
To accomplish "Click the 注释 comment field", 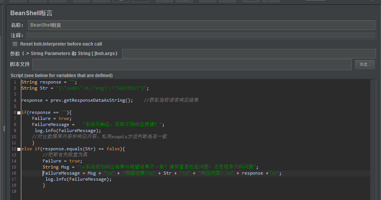I will 200,35.
